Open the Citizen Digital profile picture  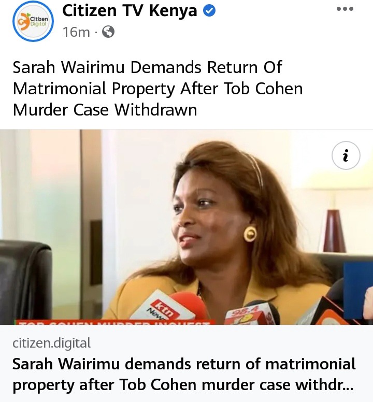(x=33, y=21)
